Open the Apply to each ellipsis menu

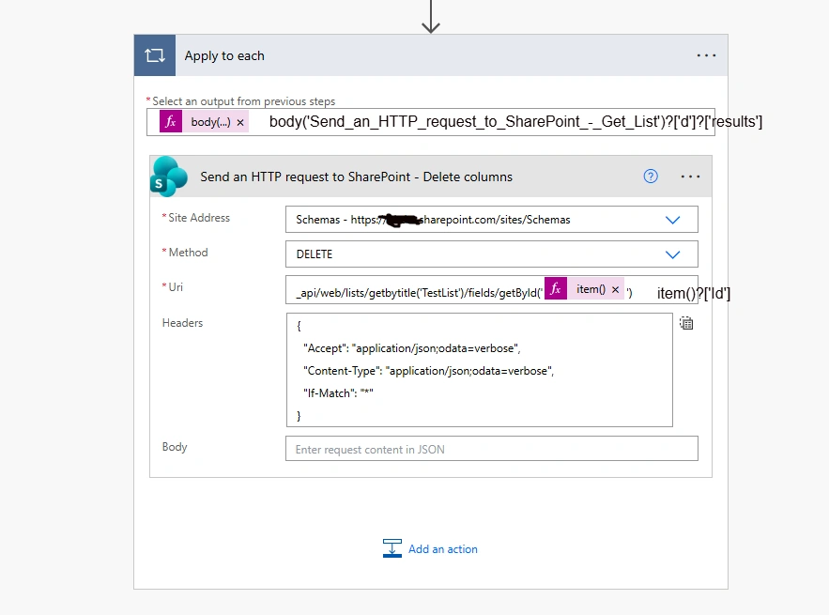pos(706,55)
